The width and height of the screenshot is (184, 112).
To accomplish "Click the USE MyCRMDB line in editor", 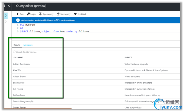I will tap(27, 25).
